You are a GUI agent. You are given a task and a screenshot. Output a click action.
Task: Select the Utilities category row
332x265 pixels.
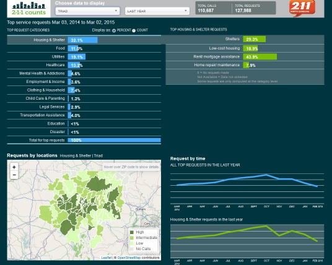tap(84, 57)
